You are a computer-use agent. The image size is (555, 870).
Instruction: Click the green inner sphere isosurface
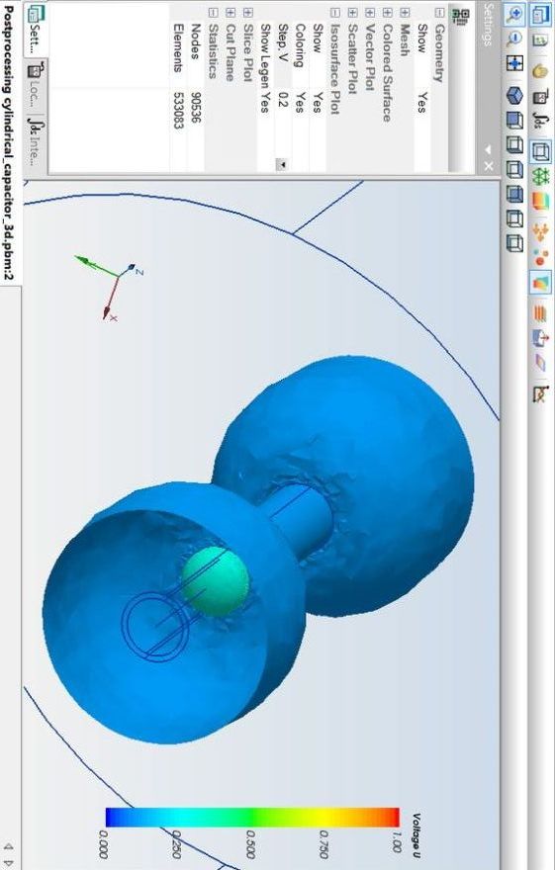(x=216, y=581)
